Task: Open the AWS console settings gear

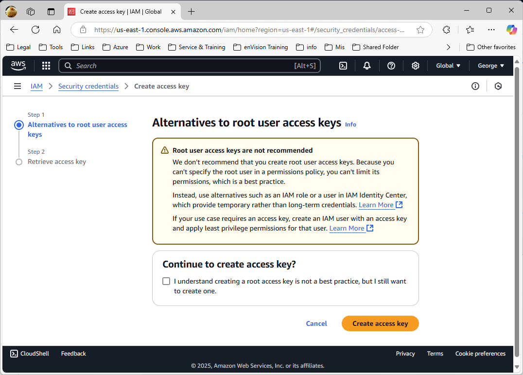Action: [416, 66]
